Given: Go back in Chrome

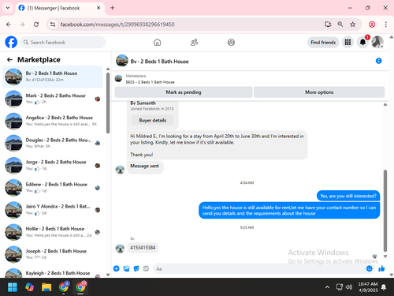Looking at the screenshot, I should (9, 24).
